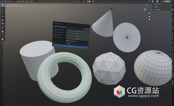Open the proportional falloff dropdown
174x106 pixels.
click(96, 1)
